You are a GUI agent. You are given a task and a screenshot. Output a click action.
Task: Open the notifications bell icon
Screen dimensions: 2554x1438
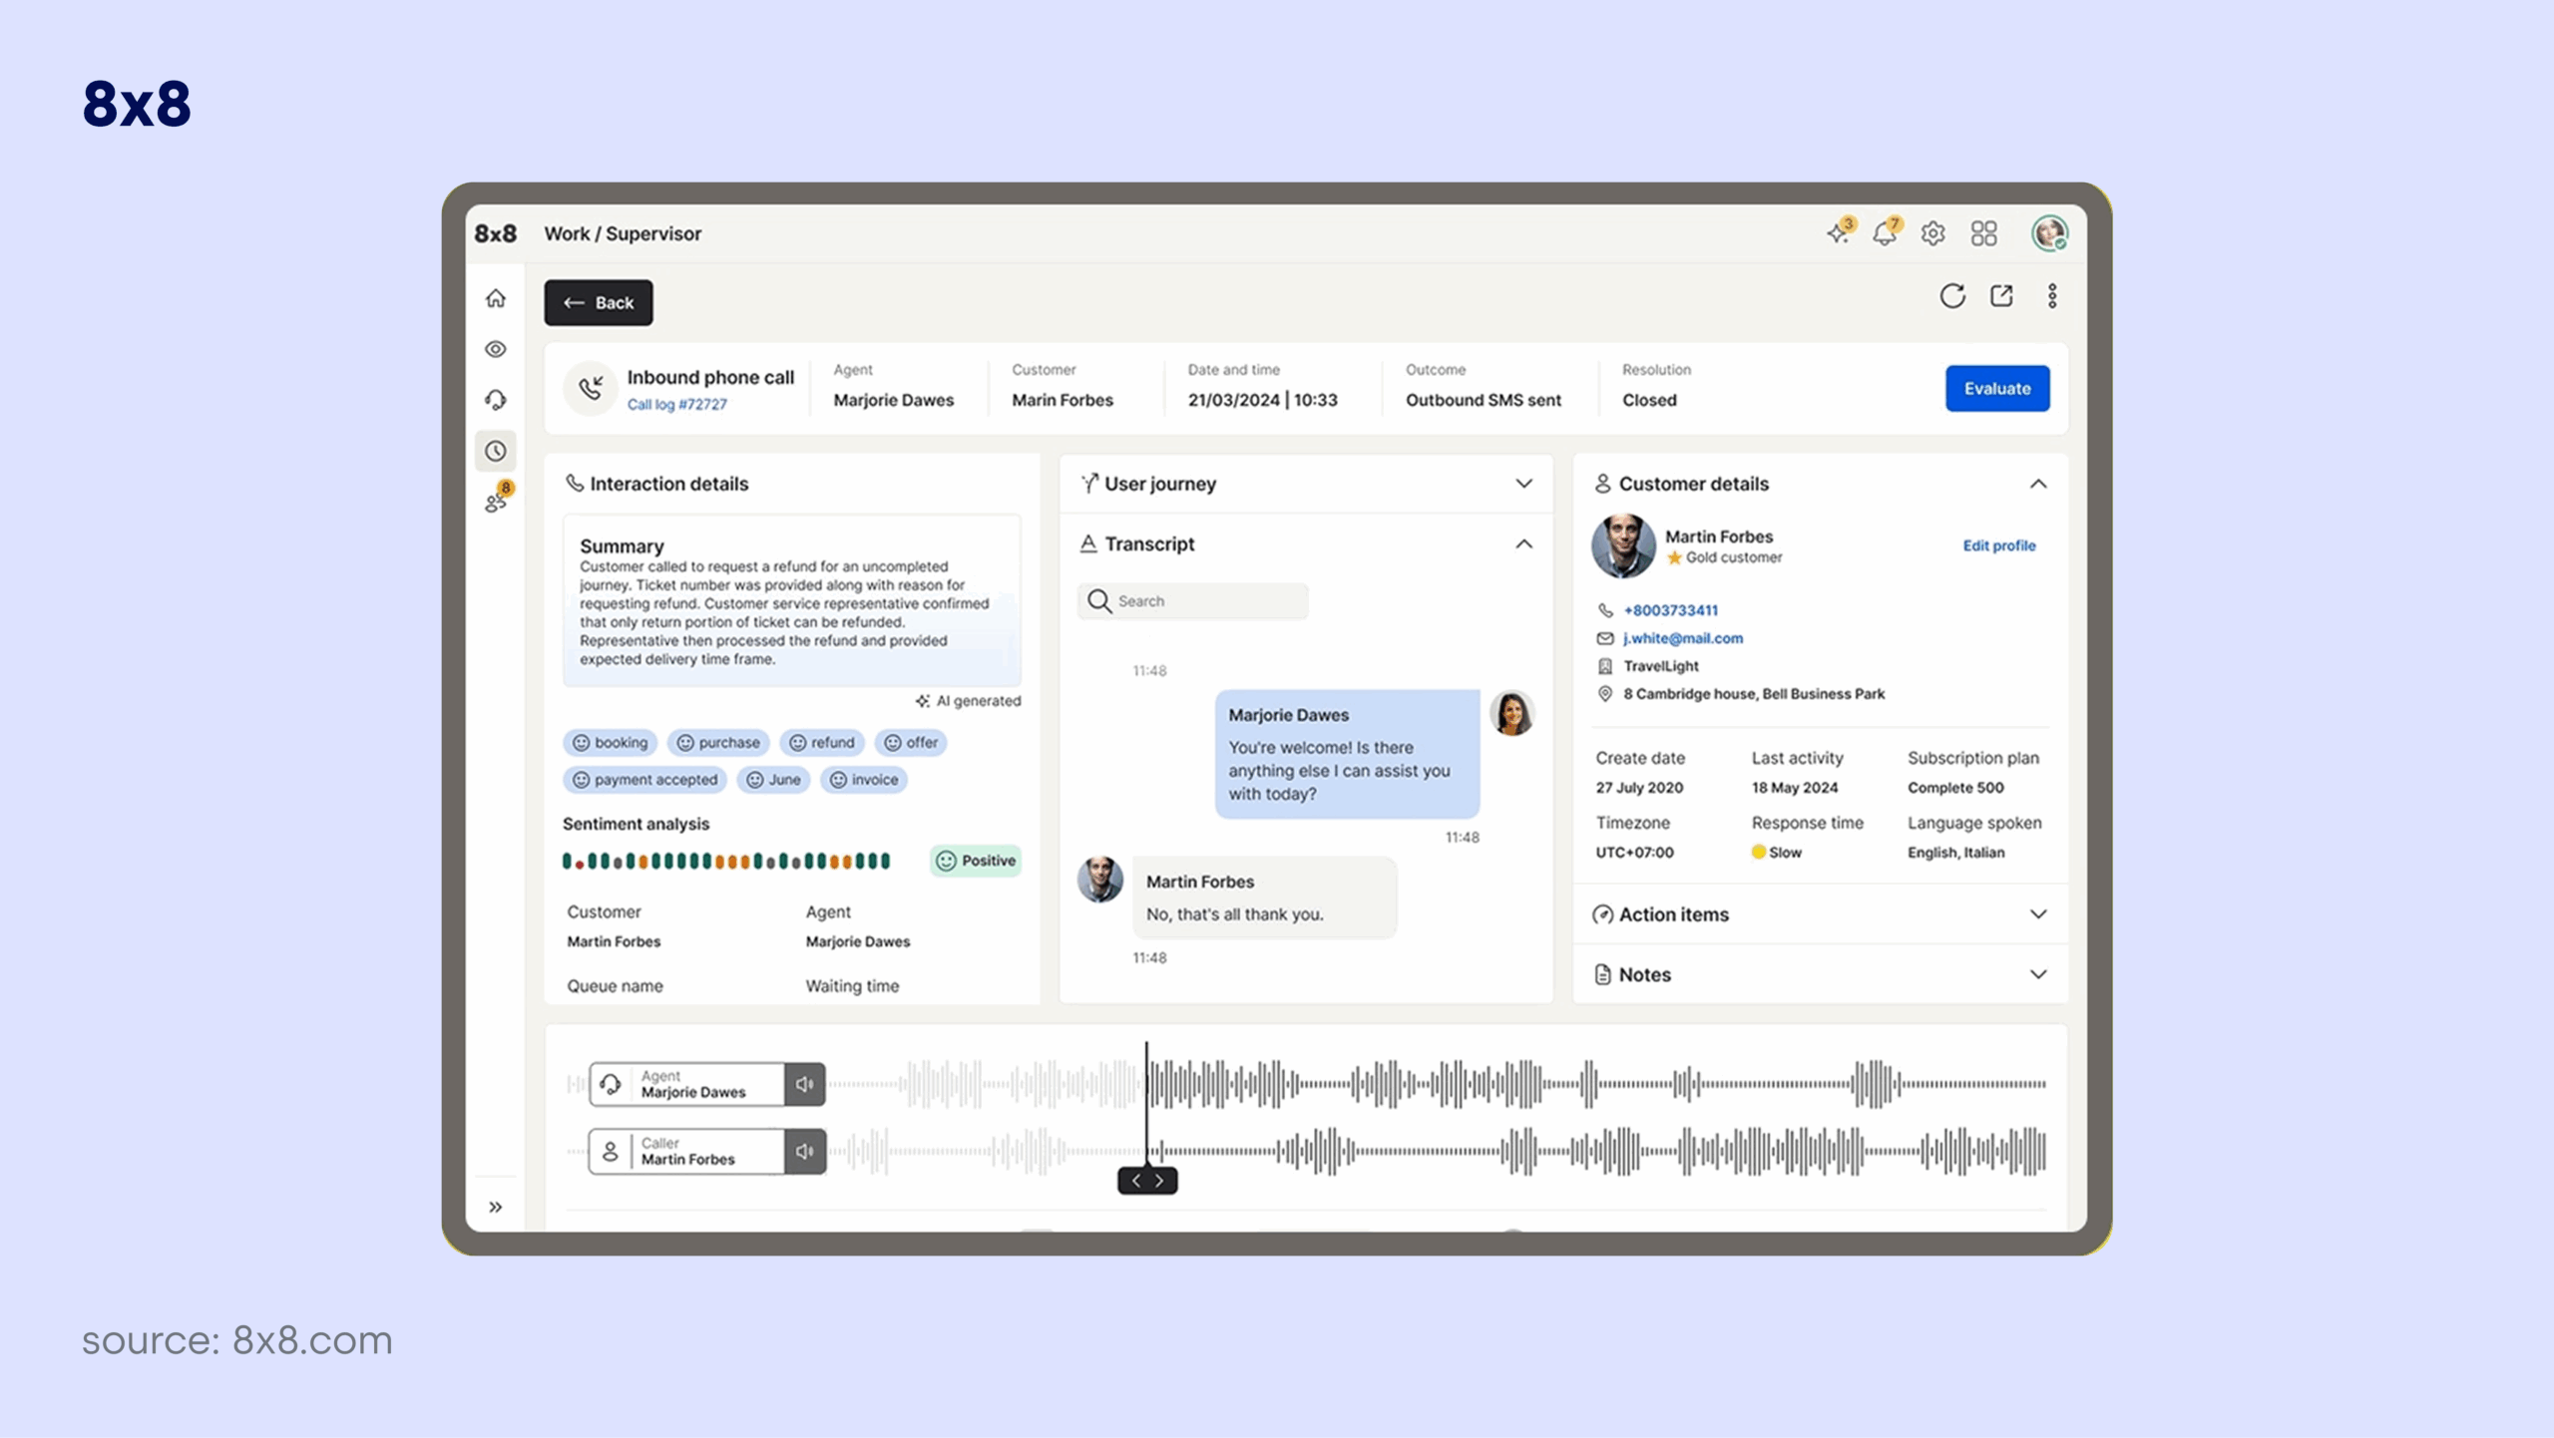tap(1884, 233)
